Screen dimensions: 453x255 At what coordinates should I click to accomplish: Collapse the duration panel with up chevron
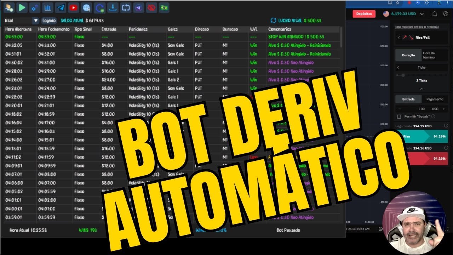(422, 89)
